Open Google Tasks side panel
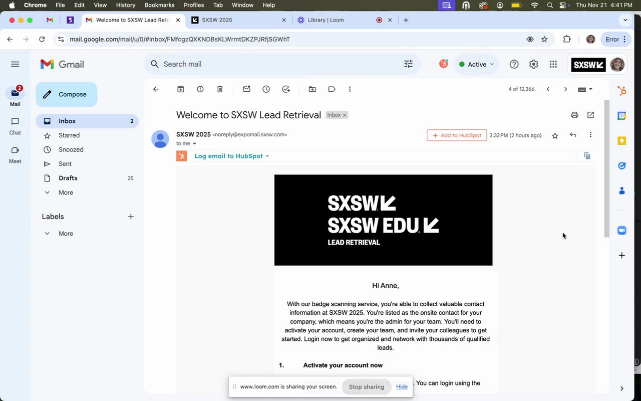Screen dimensions: 641x401 tap(622, 165)
